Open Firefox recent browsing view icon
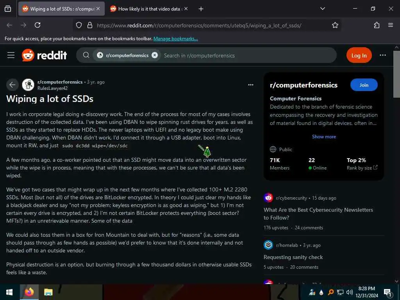Screen dimensions: 400x300 8,9
